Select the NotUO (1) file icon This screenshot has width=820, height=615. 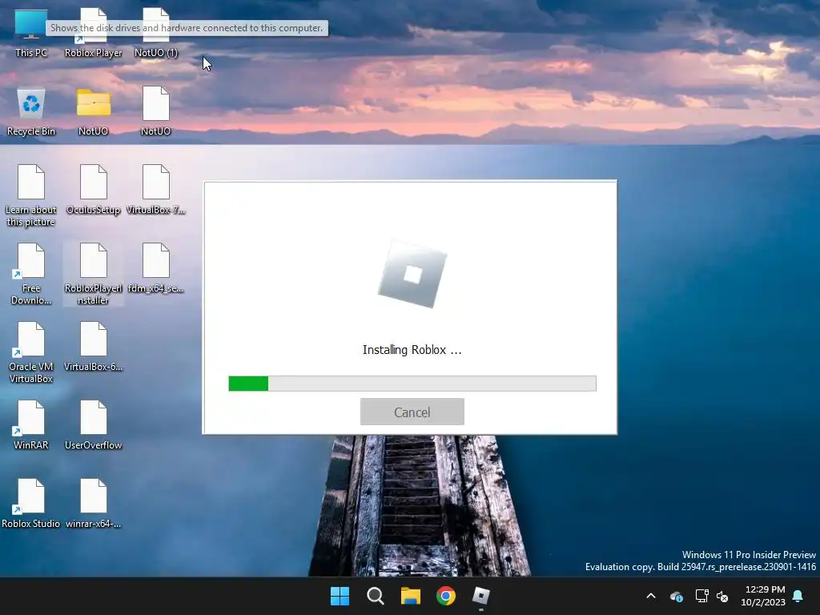(156, 33)
